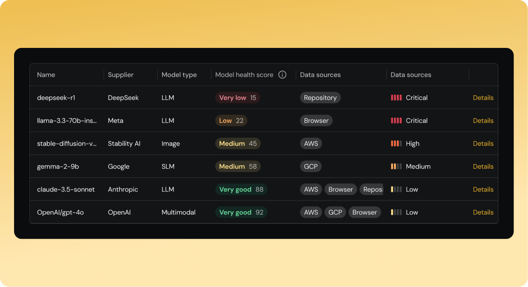This screenshot has width=528, height=287.
Task: Select the gemma-2-9b model name
Action: [x=58, y=167]
